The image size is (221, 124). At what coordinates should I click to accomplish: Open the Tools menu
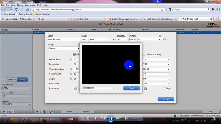tap(39, 5)
